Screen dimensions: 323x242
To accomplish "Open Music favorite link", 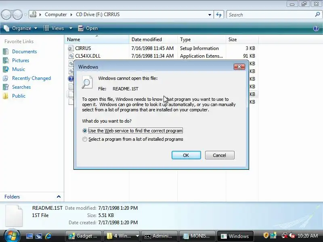I will (x=19, y=69).
